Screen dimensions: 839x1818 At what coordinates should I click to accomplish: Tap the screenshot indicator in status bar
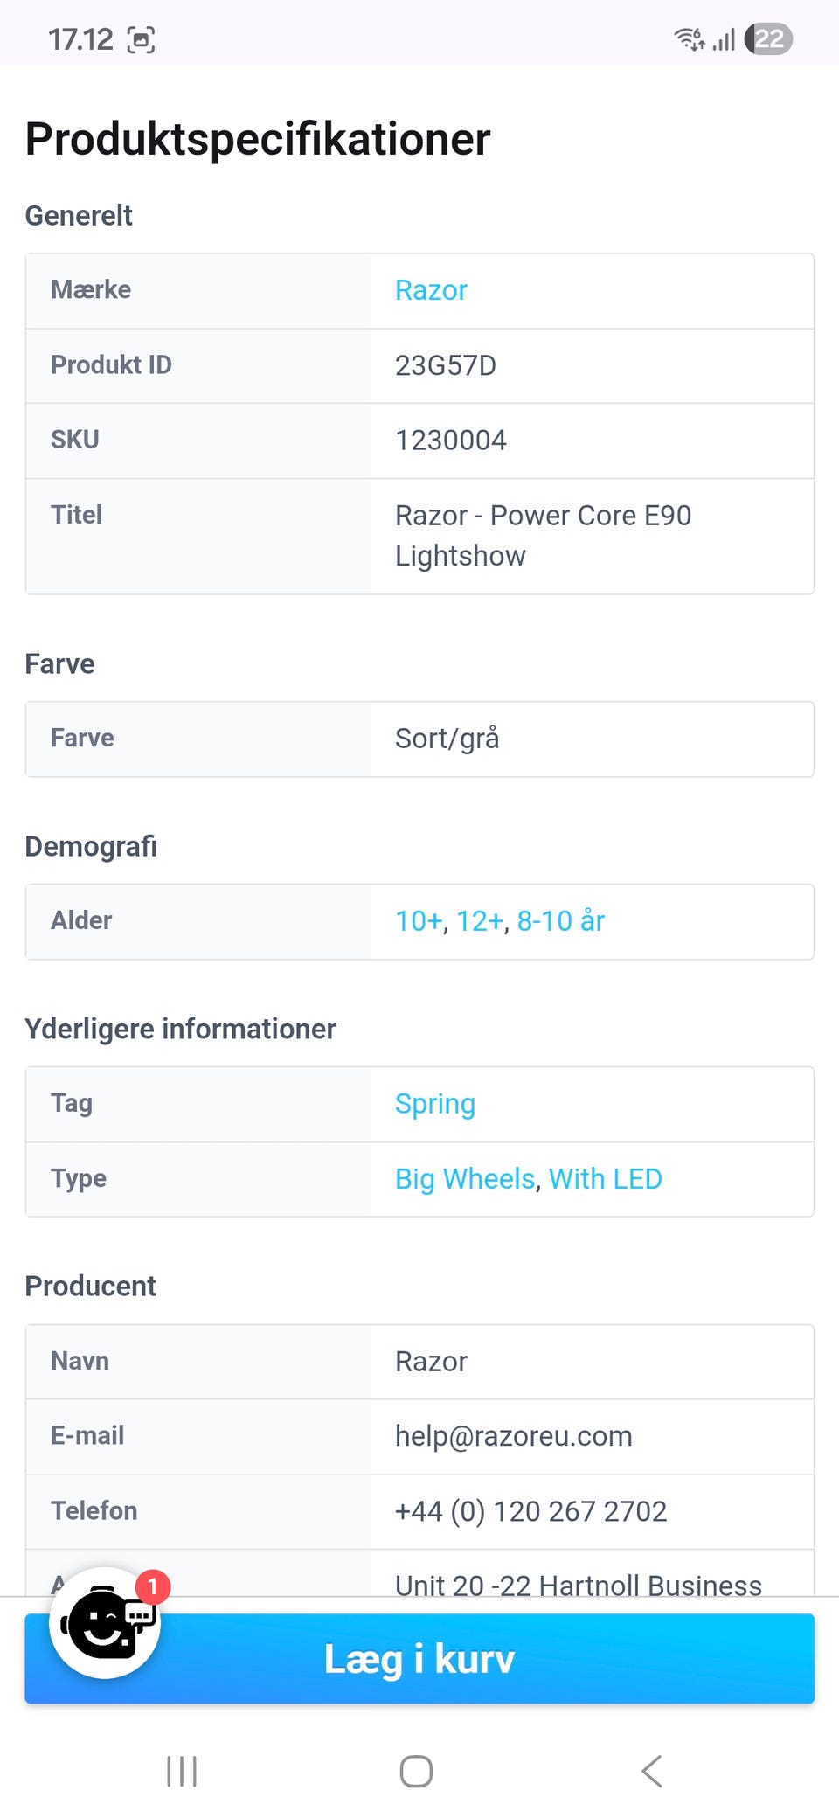[141, 39]
